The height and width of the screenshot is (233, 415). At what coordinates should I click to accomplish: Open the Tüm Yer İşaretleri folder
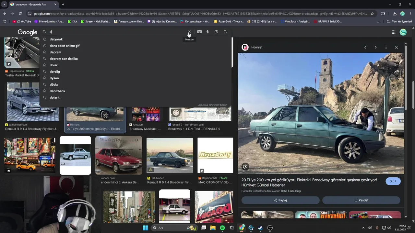pos(400,22)
